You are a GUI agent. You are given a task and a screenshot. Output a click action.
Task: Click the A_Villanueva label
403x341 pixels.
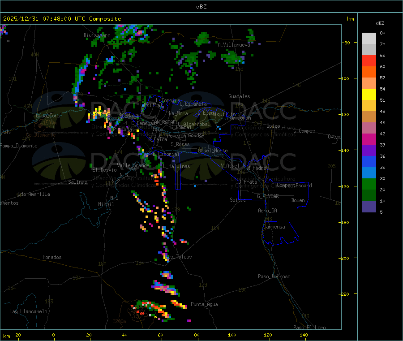(x=234, y=45)
